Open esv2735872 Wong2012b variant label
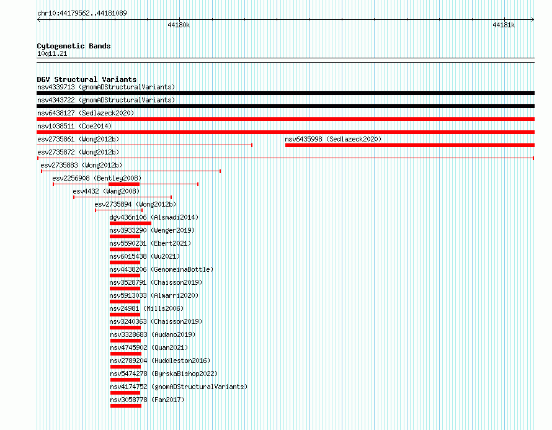 click(78, 152)
